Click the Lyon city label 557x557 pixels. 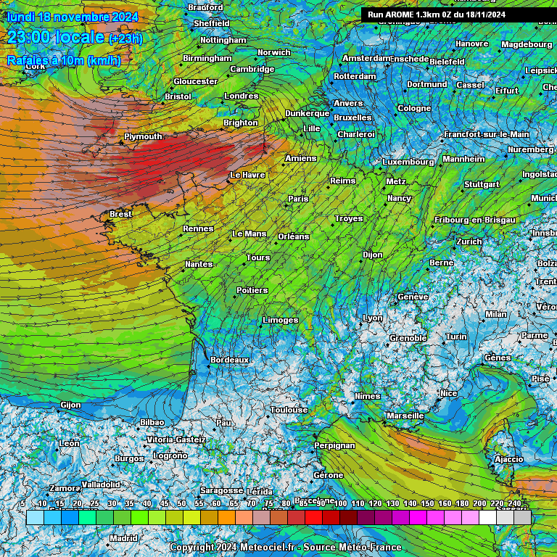tap(372, 318)
